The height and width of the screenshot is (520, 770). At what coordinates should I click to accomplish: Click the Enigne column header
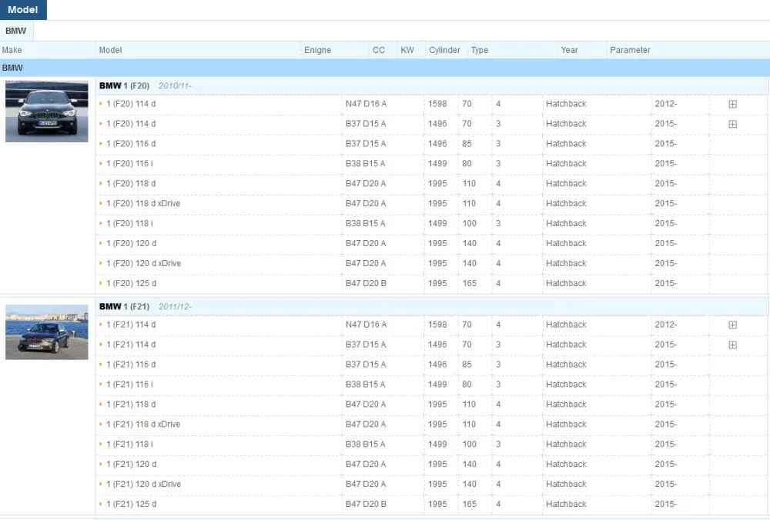317,50
